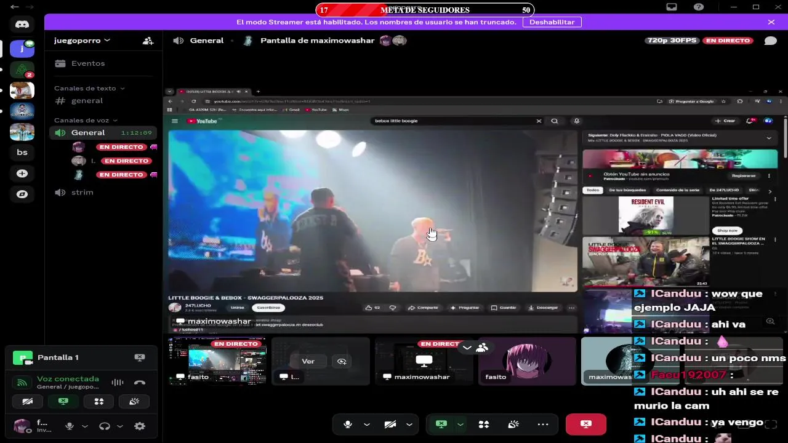Open the Discord help question icon

click(x=699, y=7)
